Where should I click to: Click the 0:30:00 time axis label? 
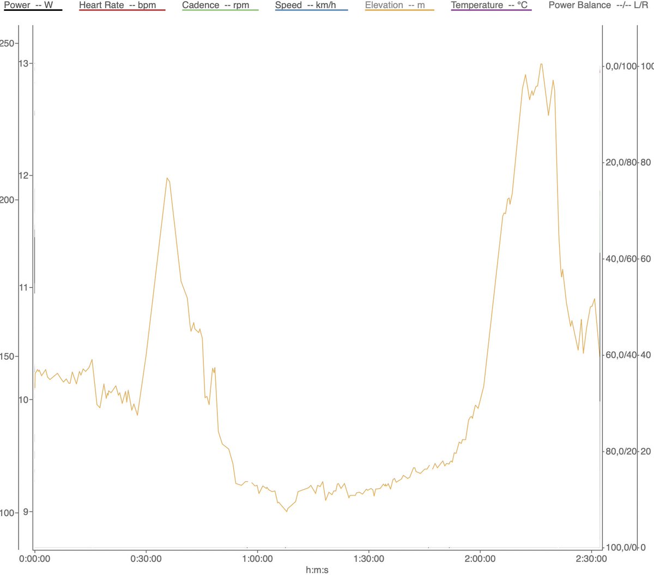(146, 559)
